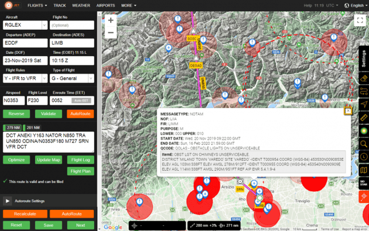Screen dimensions: 369x231
Task: Open the clock time tool
Action: tap(364, 157)
